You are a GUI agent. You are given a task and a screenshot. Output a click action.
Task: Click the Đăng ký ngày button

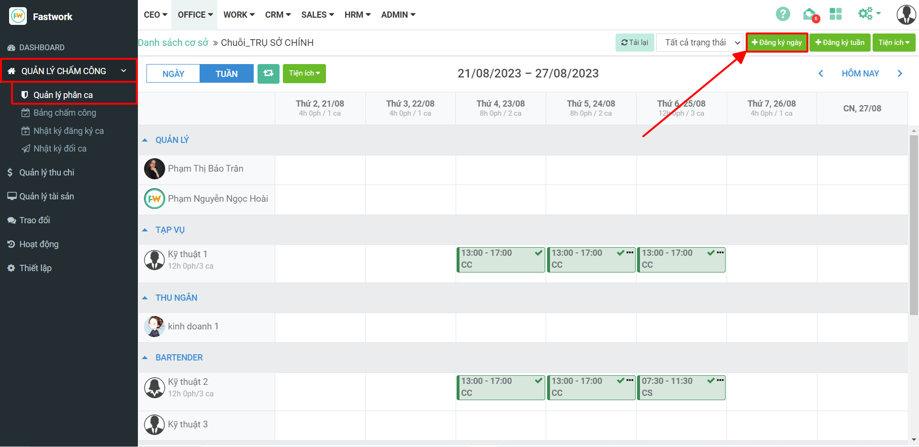[776, 43]
